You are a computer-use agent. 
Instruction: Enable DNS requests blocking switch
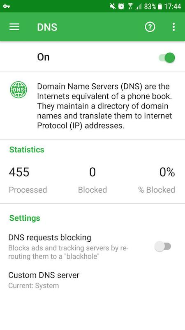163,246
